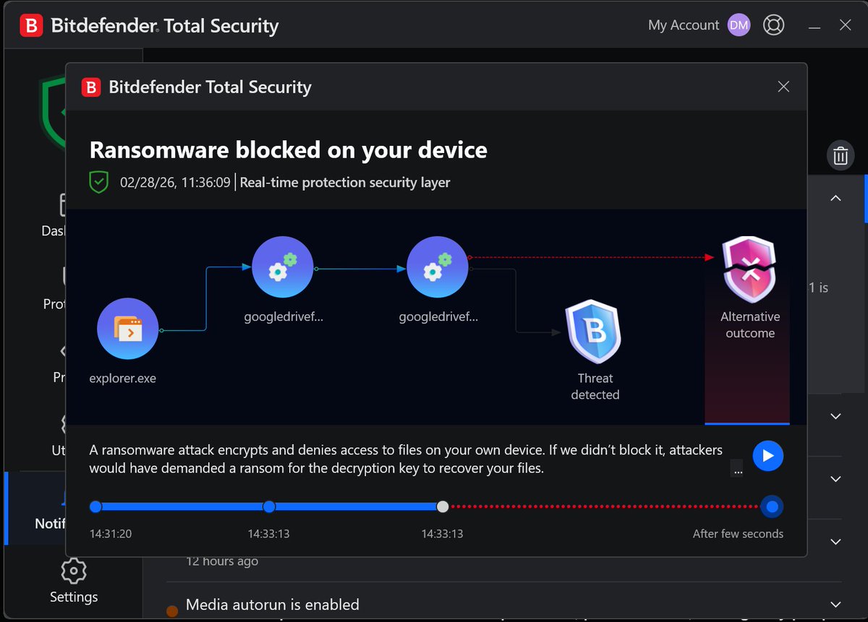
Task: Jump to After few seconds timeline point
Action: point(772,506)
